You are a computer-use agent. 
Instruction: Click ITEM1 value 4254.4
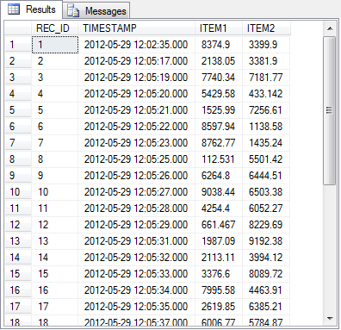coord(215,209)
